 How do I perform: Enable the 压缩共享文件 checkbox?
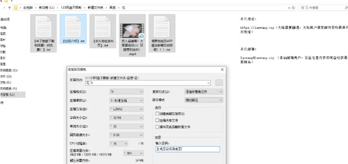click(x=157, y=120)
